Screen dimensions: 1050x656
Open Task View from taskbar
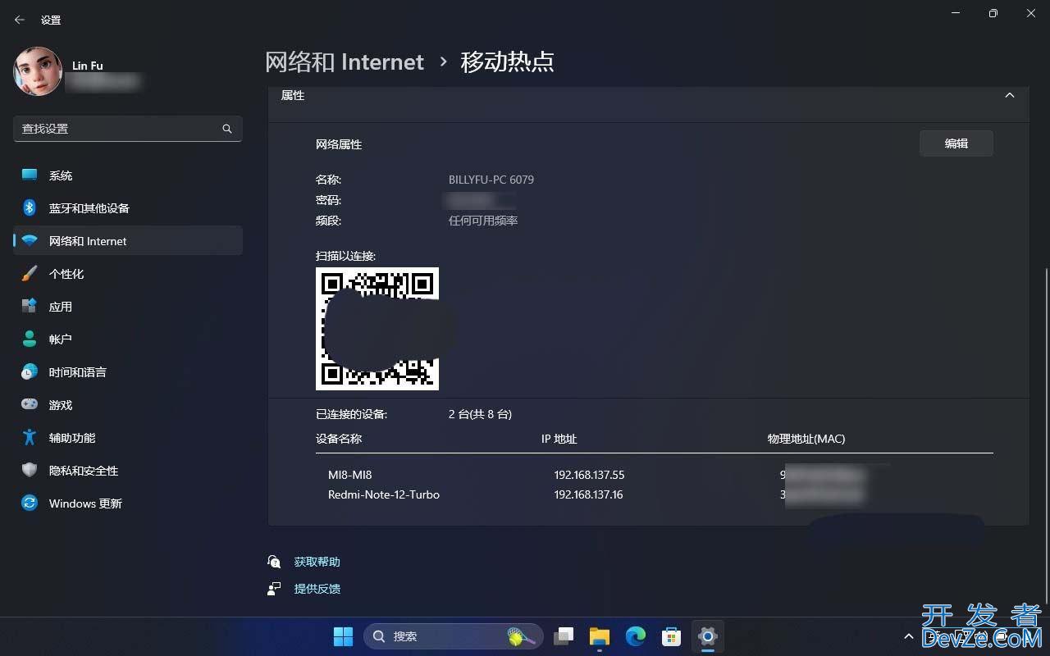pos(564,636)
